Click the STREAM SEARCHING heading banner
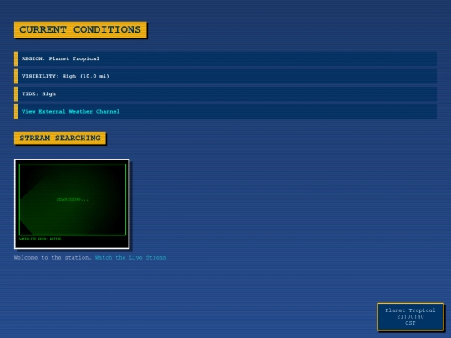The width and height of the screenshot is (451, 338). (60, 139)
